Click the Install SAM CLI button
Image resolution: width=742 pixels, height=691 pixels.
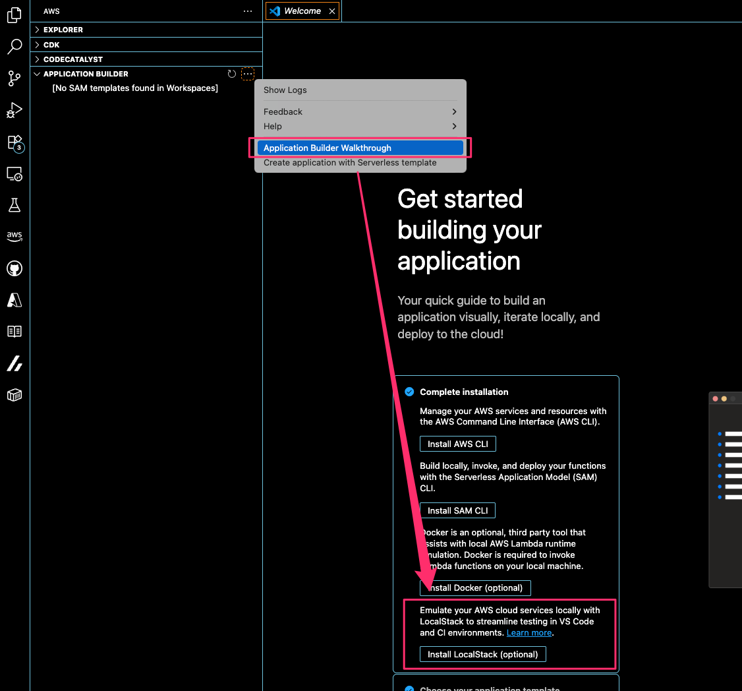[457, 510]
